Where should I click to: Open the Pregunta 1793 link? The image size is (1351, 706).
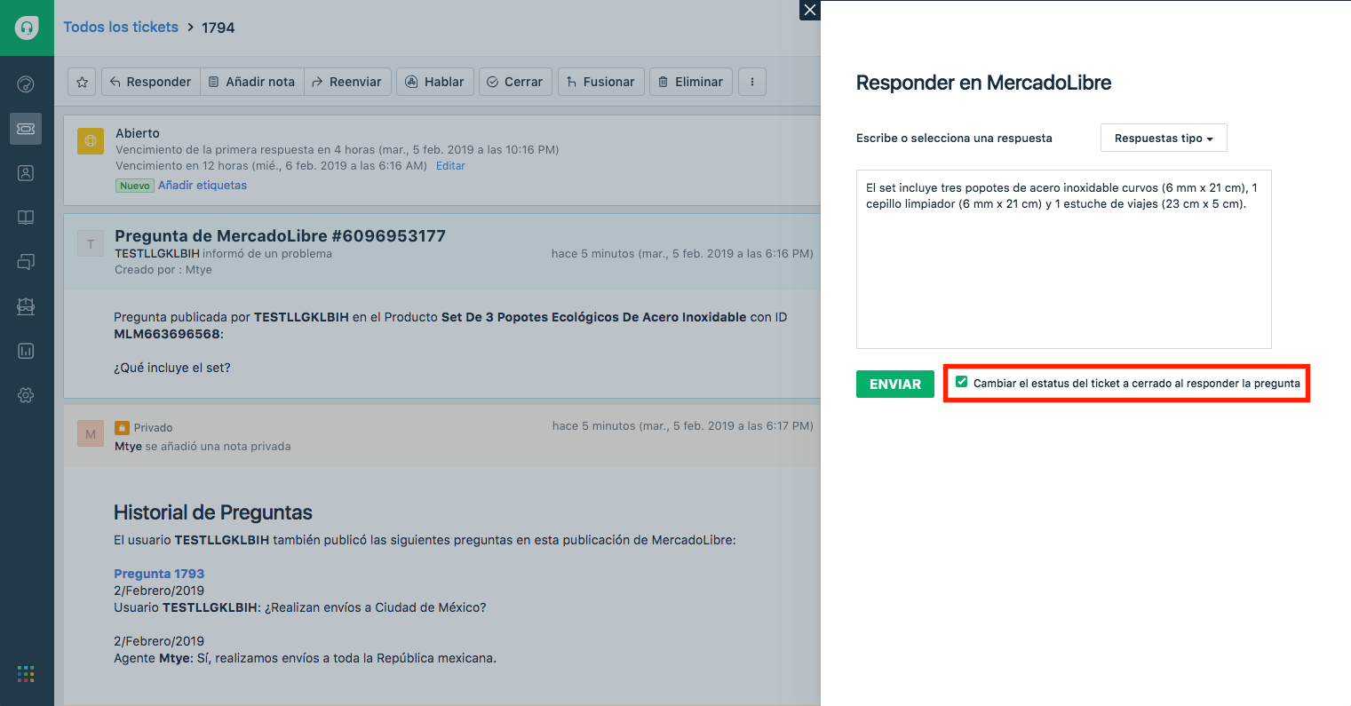159,574
